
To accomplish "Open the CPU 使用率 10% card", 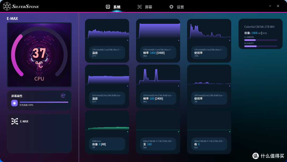I will click(x=209, y=41).
